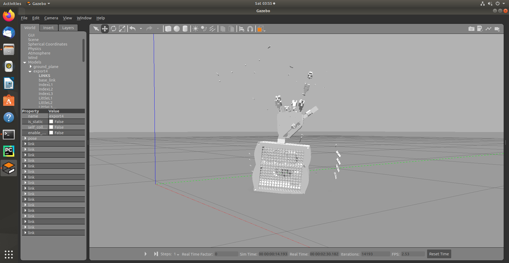Screen dimensions: 509x263
Task: Open redo history dropdown arrow
Action: [158, 29]
